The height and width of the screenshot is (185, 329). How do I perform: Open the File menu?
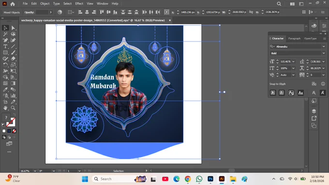(x=25, y=3)
